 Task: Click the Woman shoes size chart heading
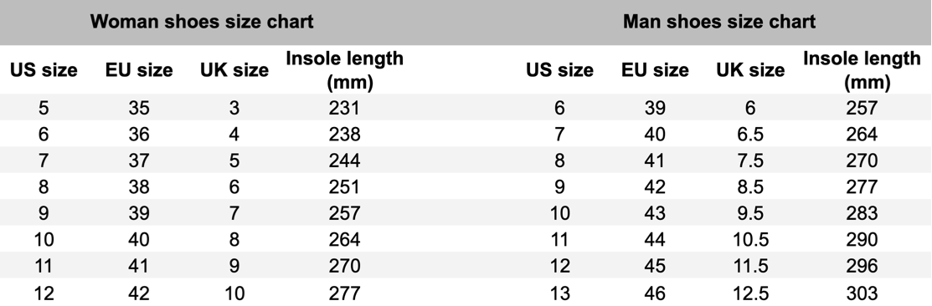(202, 22)
